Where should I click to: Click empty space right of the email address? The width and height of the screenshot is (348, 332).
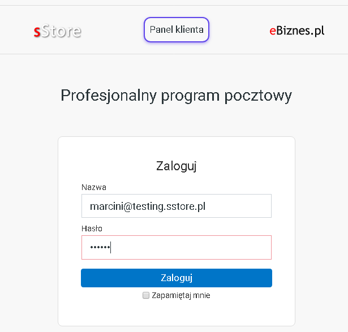tap(238, 206)
